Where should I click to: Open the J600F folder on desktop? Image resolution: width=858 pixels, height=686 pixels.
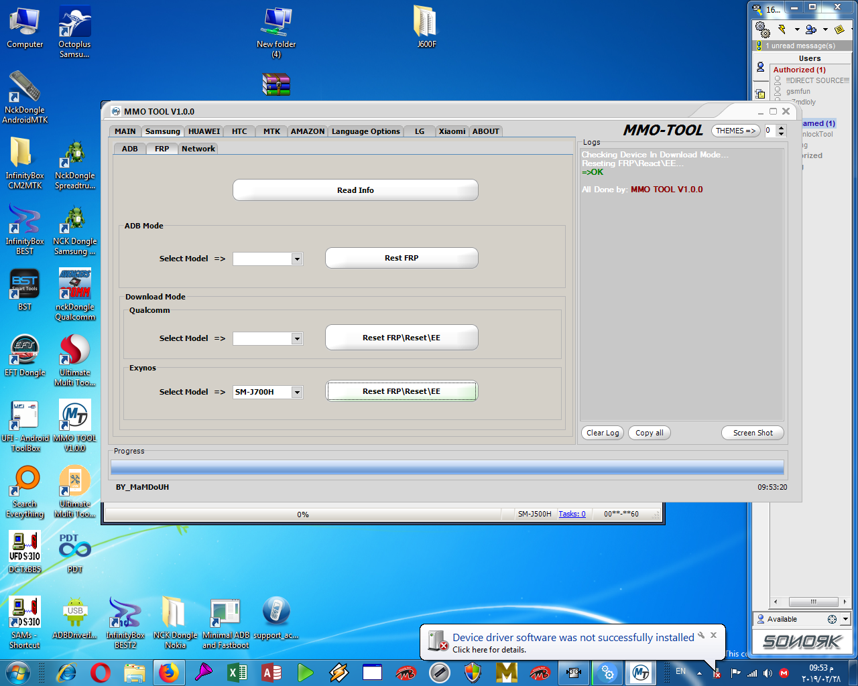pyautogui.click(x=426, y=27)
